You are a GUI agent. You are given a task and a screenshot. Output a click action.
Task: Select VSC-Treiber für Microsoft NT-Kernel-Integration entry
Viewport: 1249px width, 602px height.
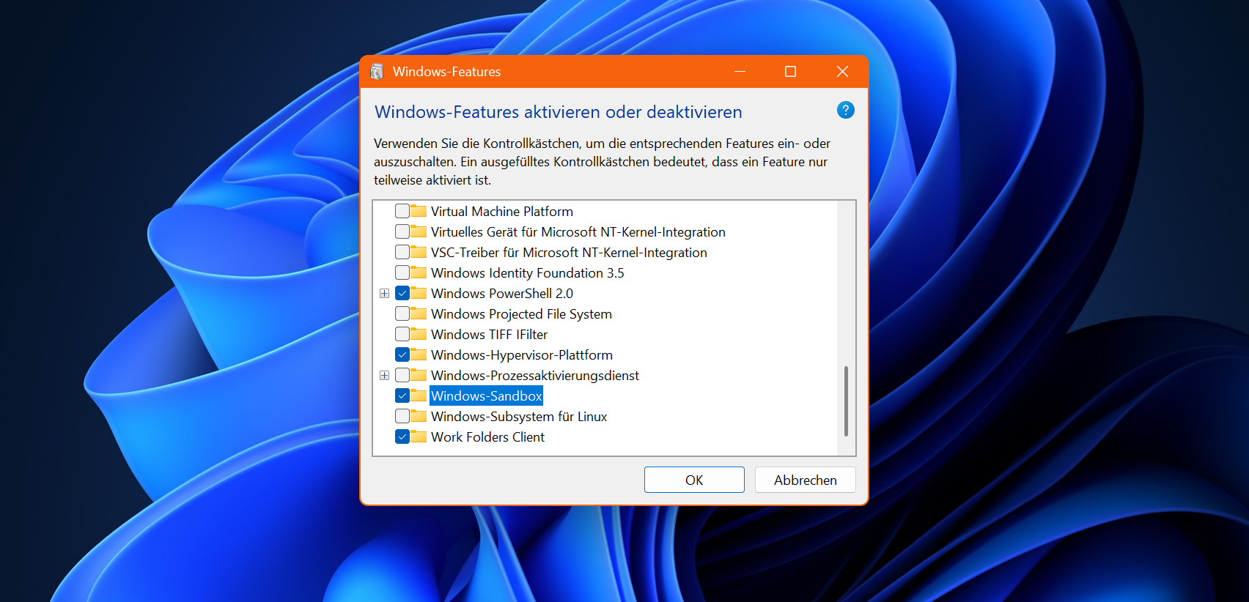click(x=568, y=252)
